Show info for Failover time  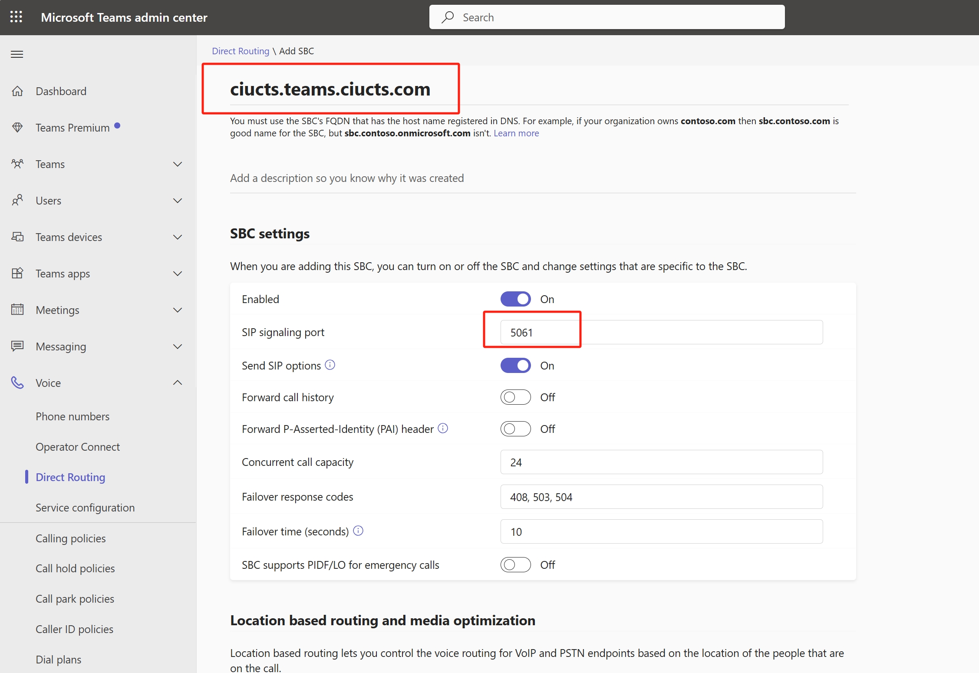point(358,531)
